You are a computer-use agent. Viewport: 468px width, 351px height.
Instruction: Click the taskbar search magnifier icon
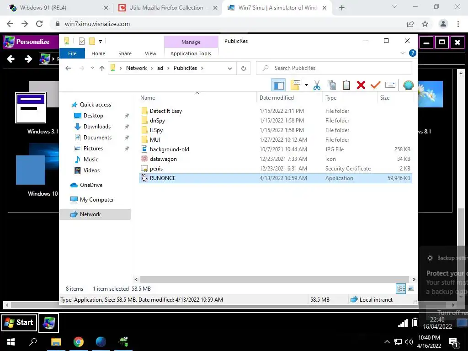[33, 342]
